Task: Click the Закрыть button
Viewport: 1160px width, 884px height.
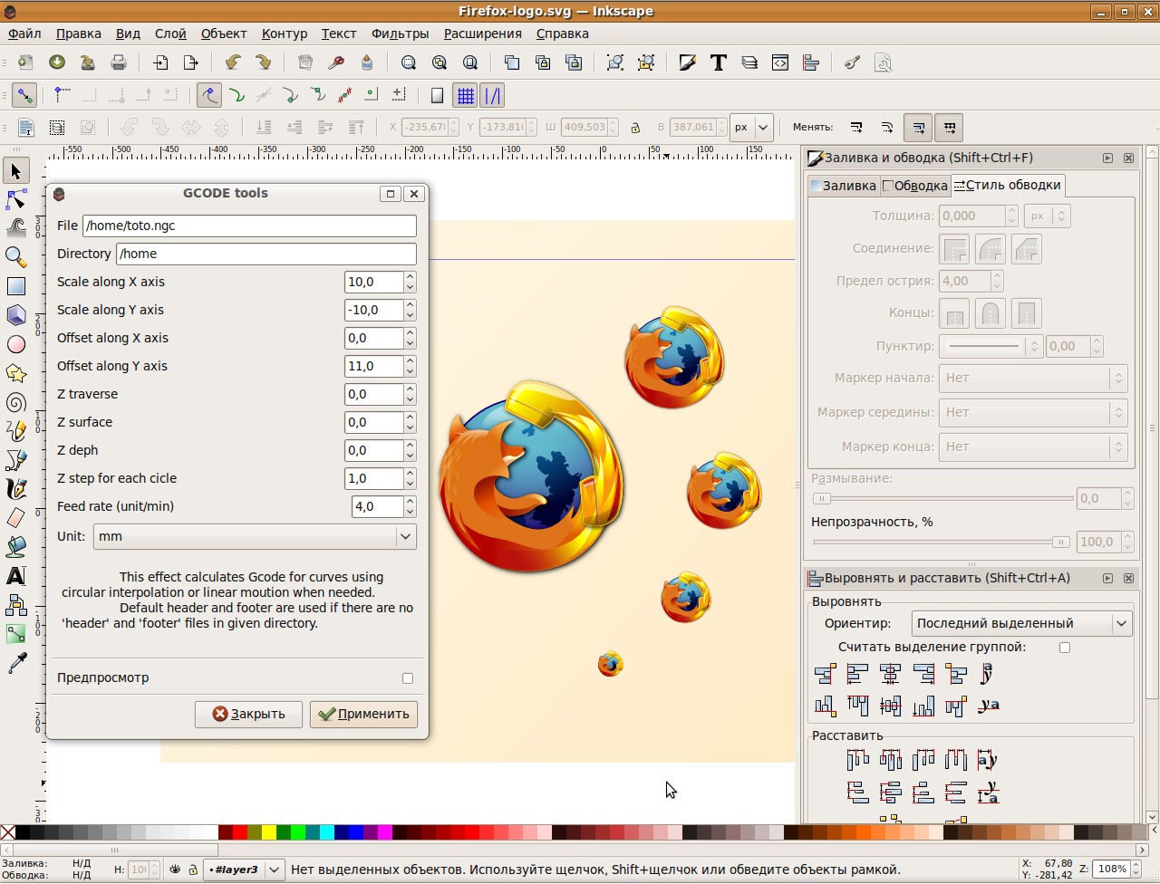Action: pos(248,714)
